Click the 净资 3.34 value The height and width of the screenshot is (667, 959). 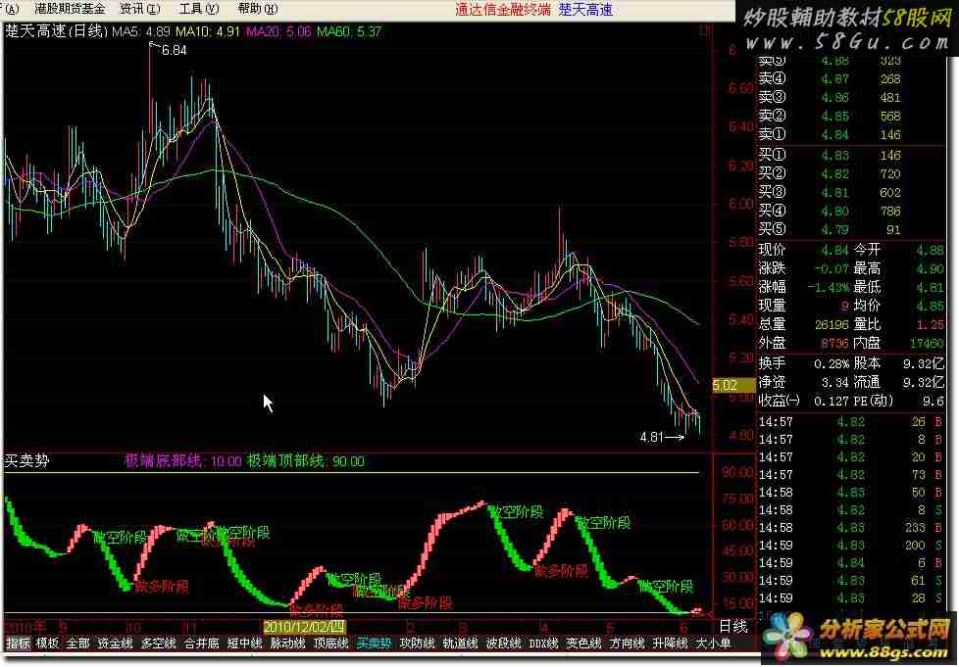point(835,382)
